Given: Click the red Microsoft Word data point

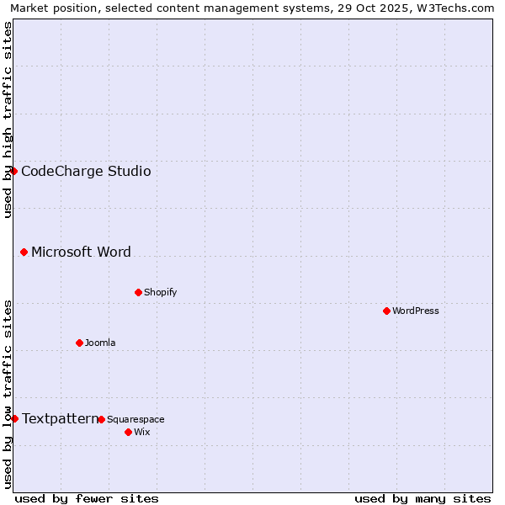Looking at the screenshot, I should point(24,252).
